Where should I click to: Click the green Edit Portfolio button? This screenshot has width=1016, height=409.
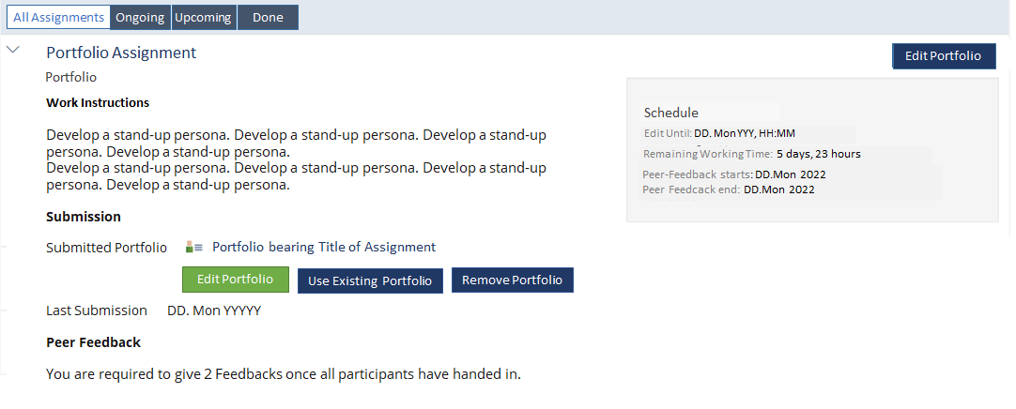[x=235, y=280]
